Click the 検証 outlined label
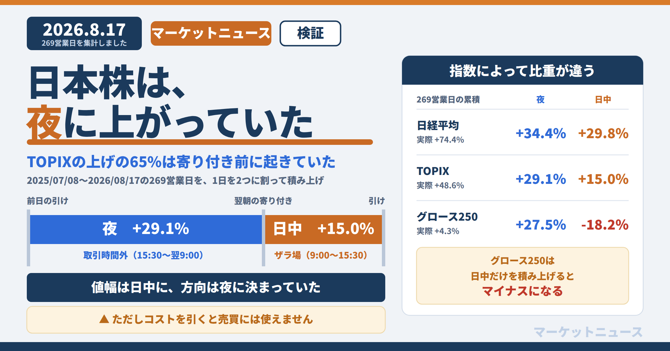Viewport: 670px width, 351px height. point(310,33)
